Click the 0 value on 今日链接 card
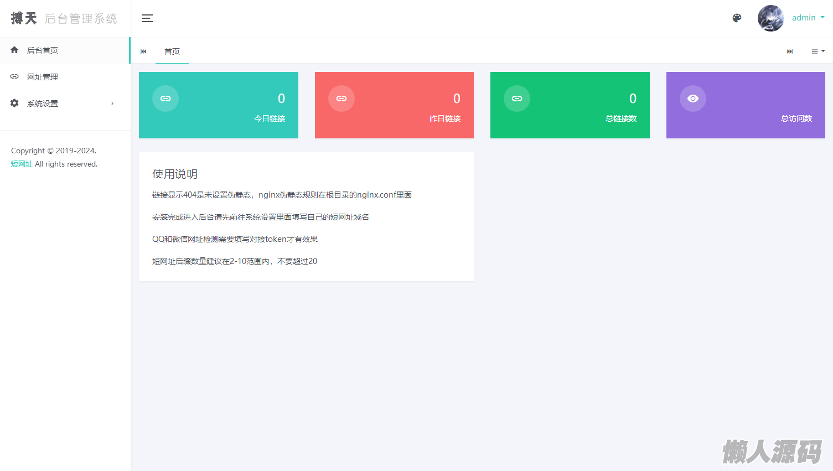 (281, 99)
